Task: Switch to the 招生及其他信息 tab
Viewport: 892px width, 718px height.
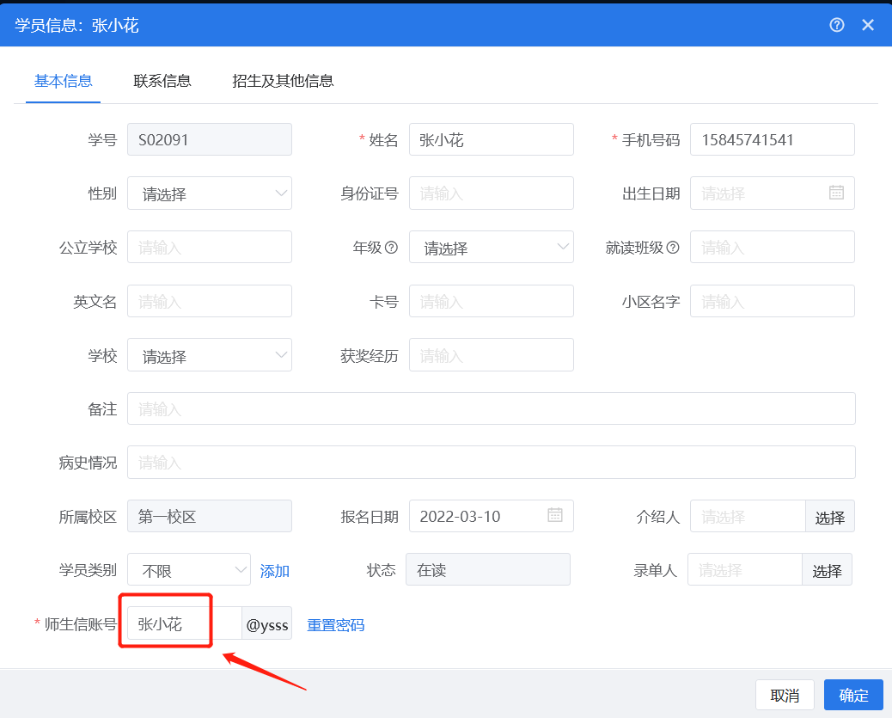Action: point(284,80)
